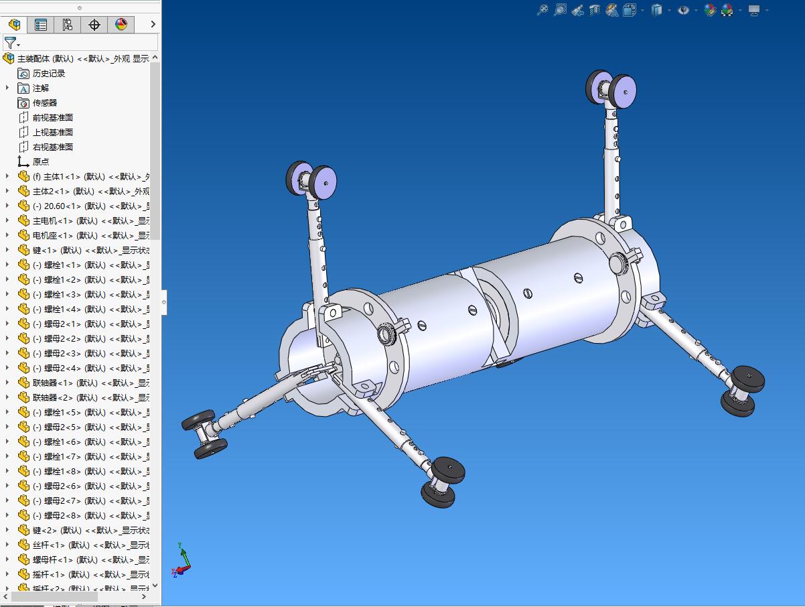Viewport: 805px width, 607px height.
Task: Activate the Section View tool
Action: pyautogui.click(x=595, y=10)
